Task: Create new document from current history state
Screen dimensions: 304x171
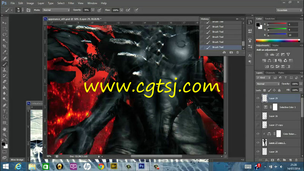Action: click(224, 52)
